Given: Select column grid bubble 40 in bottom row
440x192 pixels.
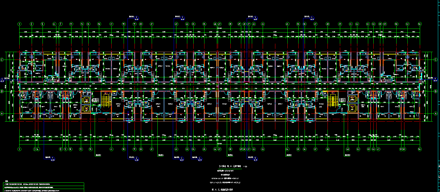Looking at the screenshot, I should coord(347,149).
